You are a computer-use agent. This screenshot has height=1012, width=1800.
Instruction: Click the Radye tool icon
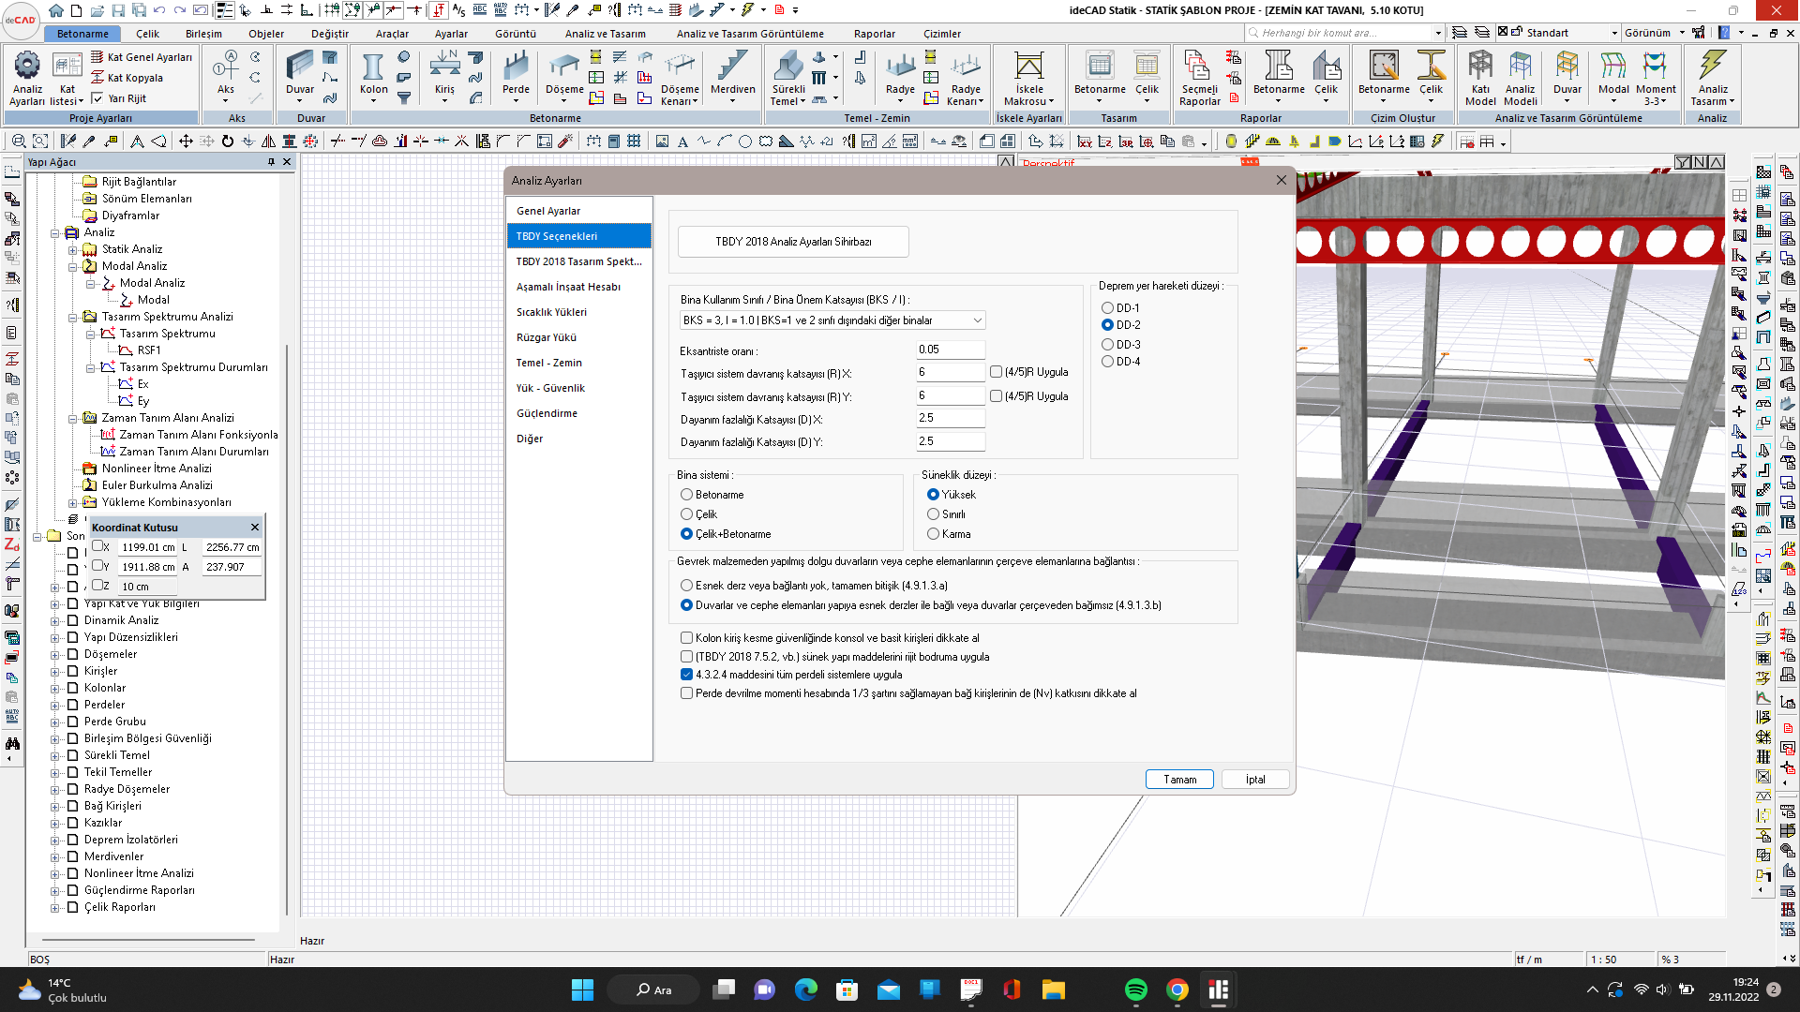pos(900,75)
